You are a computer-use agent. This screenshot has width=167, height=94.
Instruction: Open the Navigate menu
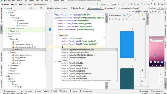coord(20,1)
